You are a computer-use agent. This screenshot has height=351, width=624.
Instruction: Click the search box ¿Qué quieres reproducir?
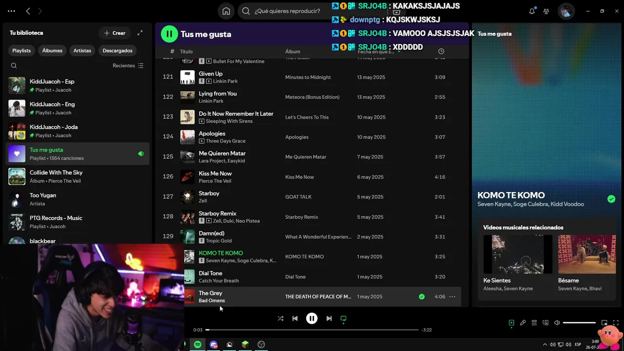click(288, 11)
